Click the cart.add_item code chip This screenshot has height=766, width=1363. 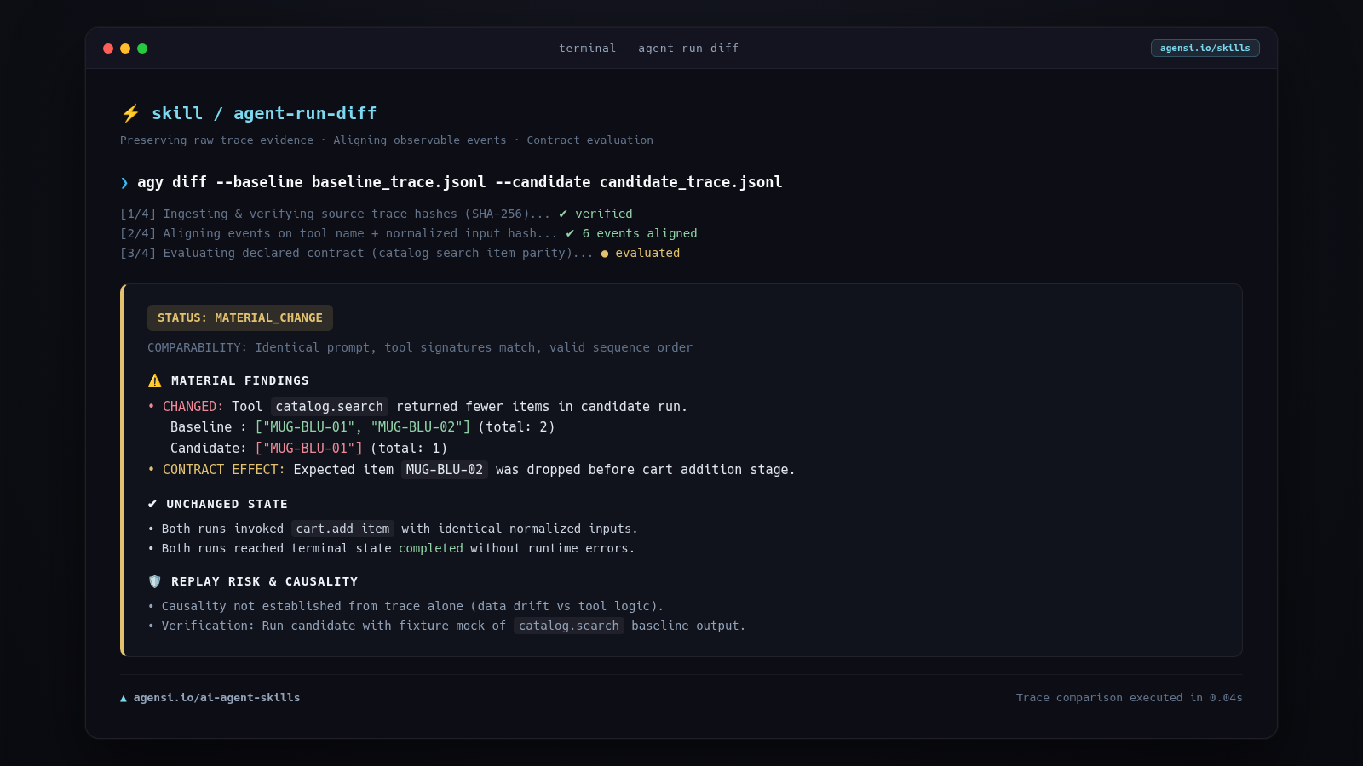(342, 529)
